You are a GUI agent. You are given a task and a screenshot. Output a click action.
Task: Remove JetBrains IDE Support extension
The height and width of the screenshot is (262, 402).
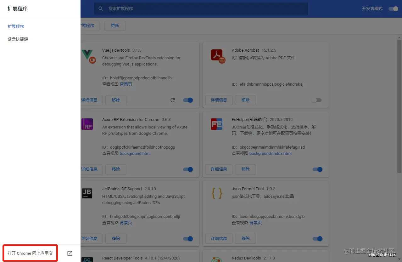[x=116, y=238]
